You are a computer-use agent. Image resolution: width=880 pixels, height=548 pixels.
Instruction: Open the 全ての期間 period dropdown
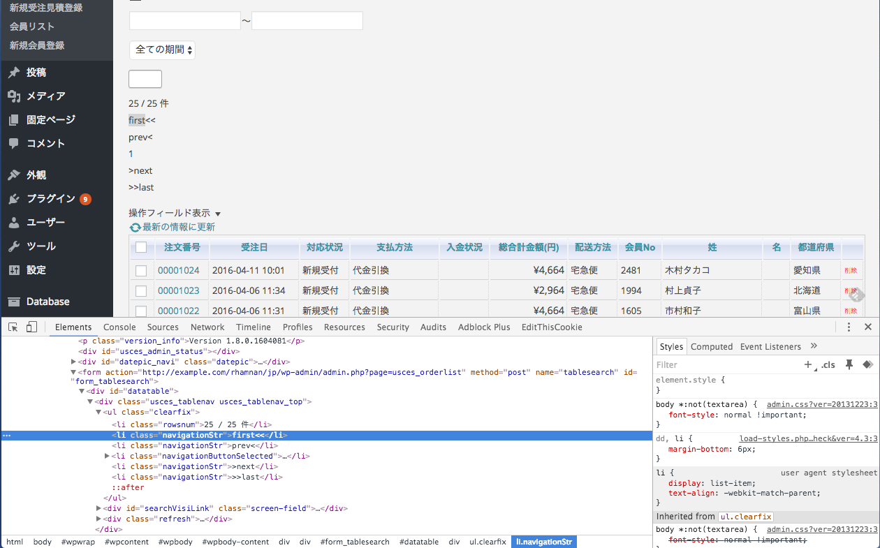pos(162,50)
